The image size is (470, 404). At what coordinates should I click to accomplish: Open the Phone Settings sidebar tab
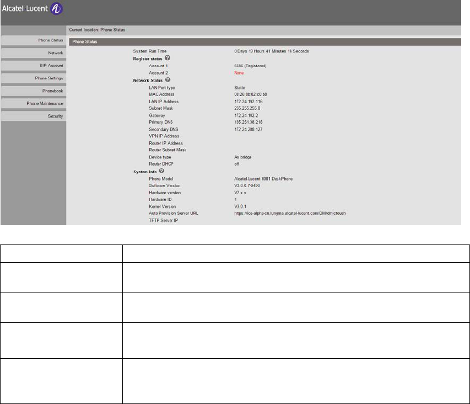[34, 78]
